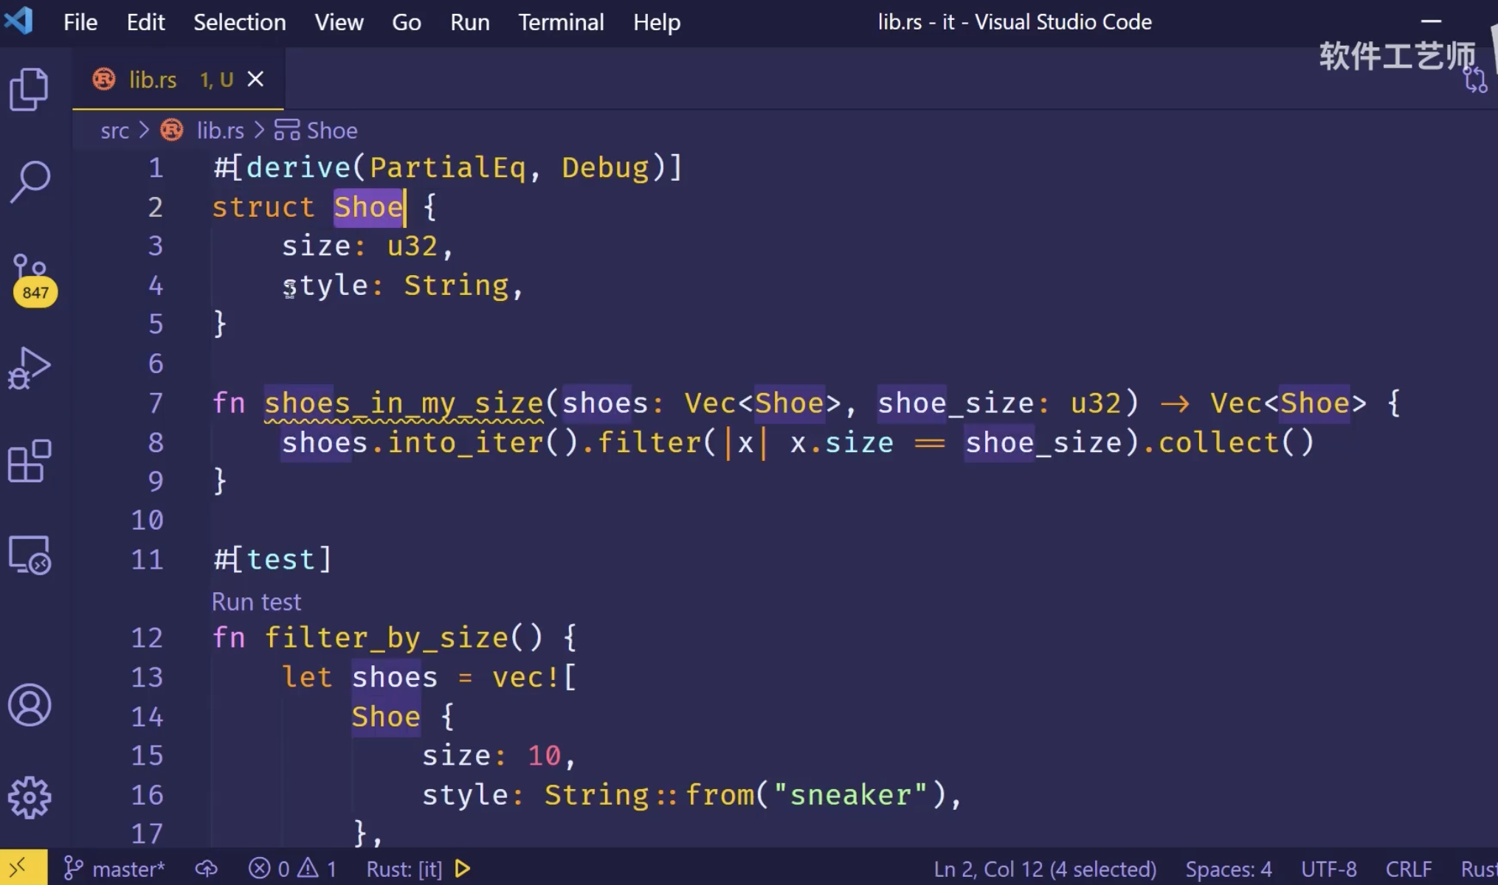Open the Run and Debug view
This screenshot has height=885, width=1498.
[30, 368]
